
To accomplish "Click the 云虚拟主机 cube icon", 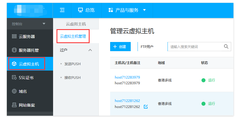I will [x=14, y=64].
